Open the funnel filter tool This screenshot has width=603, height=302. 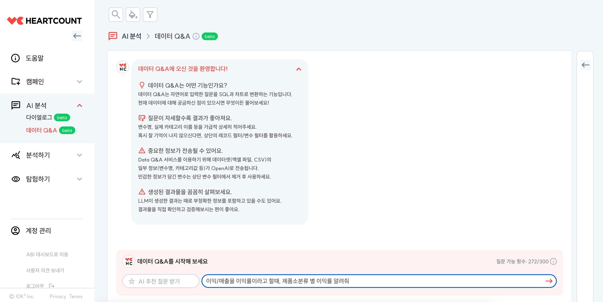pyautogui.click(x=150, y=14)
